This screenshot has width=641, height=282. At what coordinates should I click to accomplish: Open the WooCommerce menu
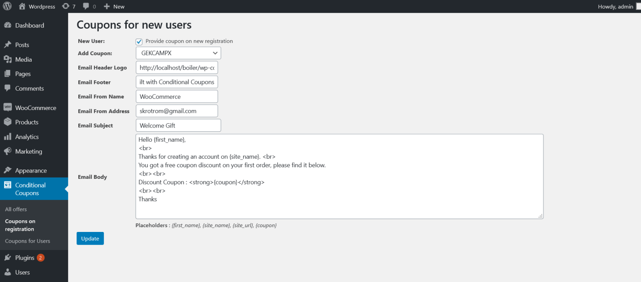coord(36,107)
